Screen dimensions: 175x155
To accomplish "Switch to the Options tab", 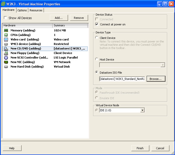I will [22, 10].
